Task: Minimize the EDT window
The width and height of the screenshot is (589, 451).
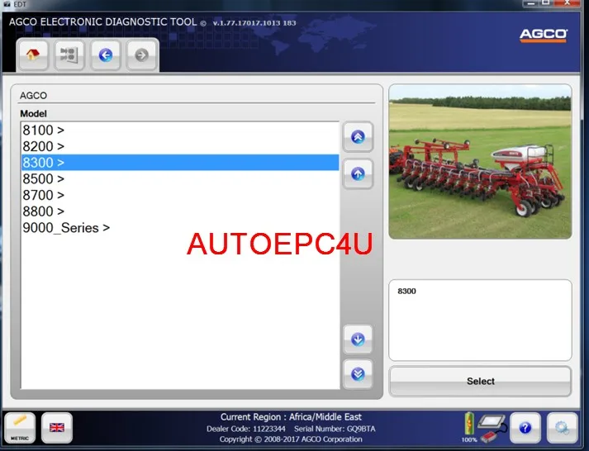Action: 530,3
